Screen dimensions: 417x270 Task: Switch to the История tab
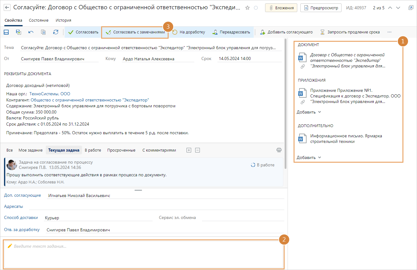[x=63, y=20]
